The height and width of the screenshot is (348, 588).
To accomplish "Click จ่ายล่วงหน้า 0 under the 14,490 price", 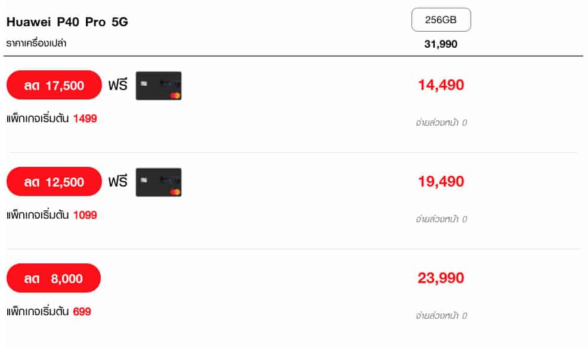I will 441,123.
